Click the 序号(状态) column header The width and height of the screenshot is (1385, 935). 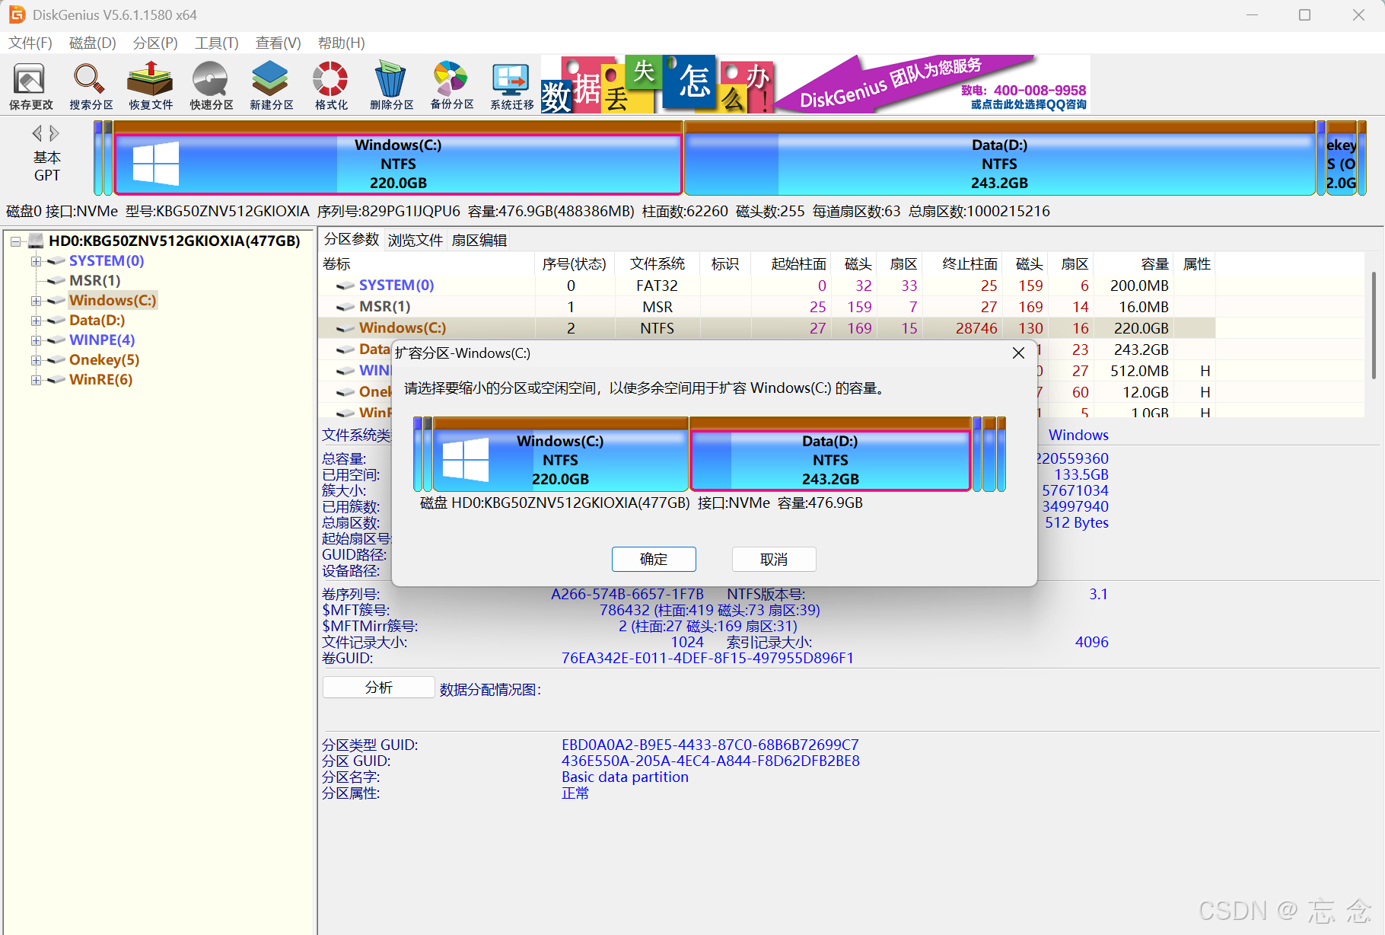tap(575, 263)
